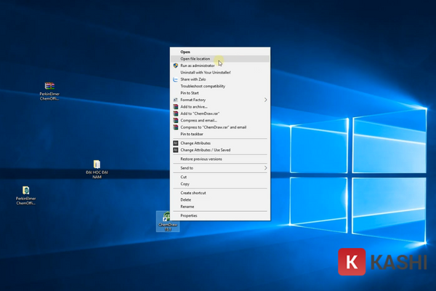The height and width of the screenshot is (291, 436).
Task: Select Add to "ChemDraw.rar"
Action: 201,113
